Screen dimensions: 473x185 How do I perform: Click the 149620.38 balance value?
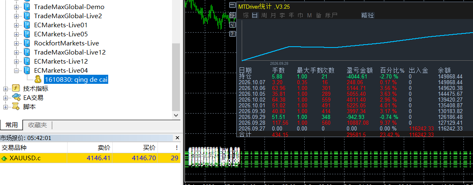(450, 88)
